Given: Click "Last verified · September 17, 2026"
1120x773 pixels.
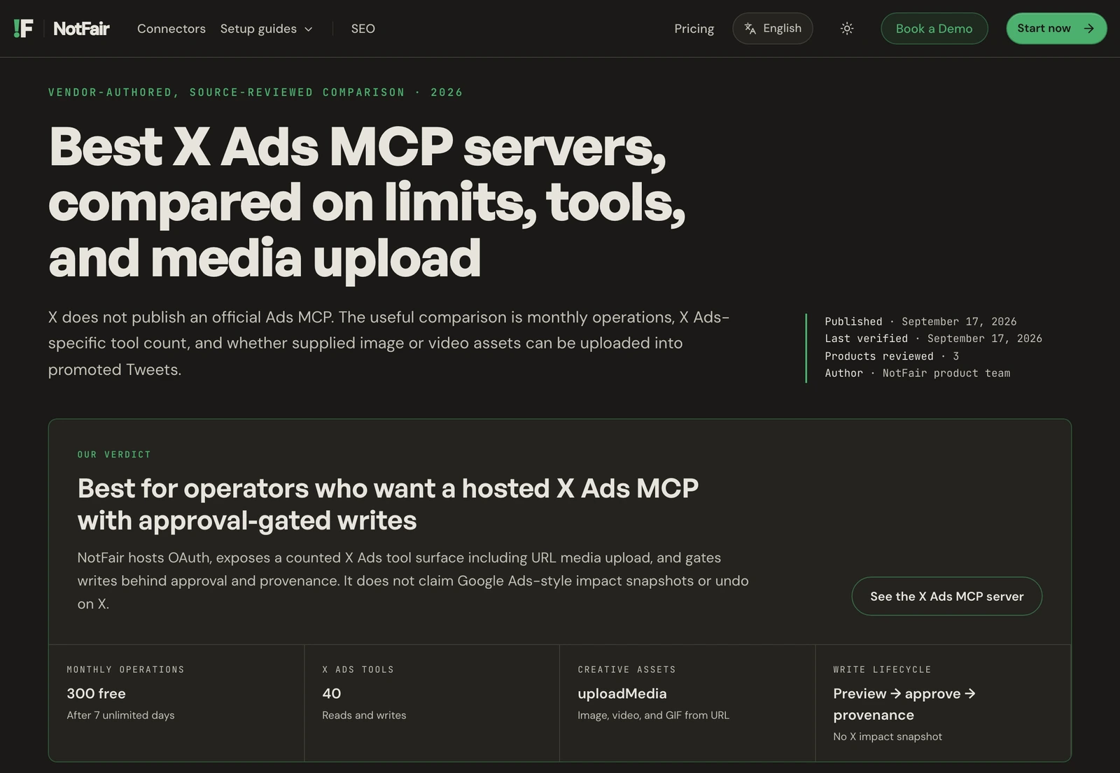Looking at the screenshot, I should click(x=933, y=339).
